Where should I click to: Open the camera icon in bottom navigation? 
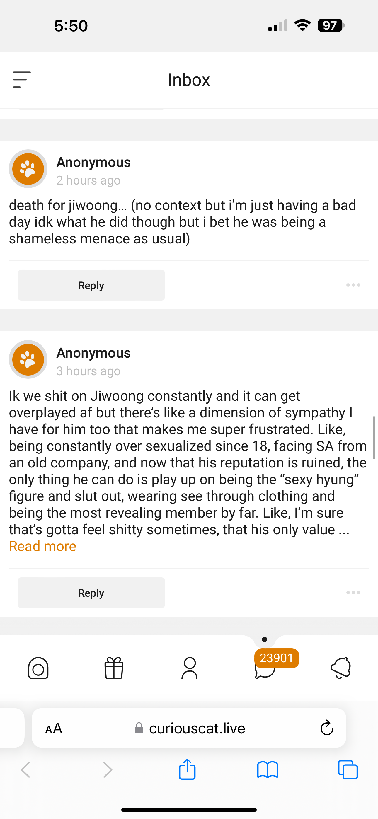coord(38,668)
